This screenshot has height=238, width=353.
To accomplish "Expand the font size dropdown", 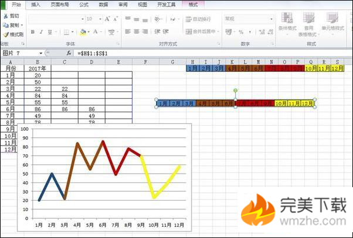I will coord(100,19).
